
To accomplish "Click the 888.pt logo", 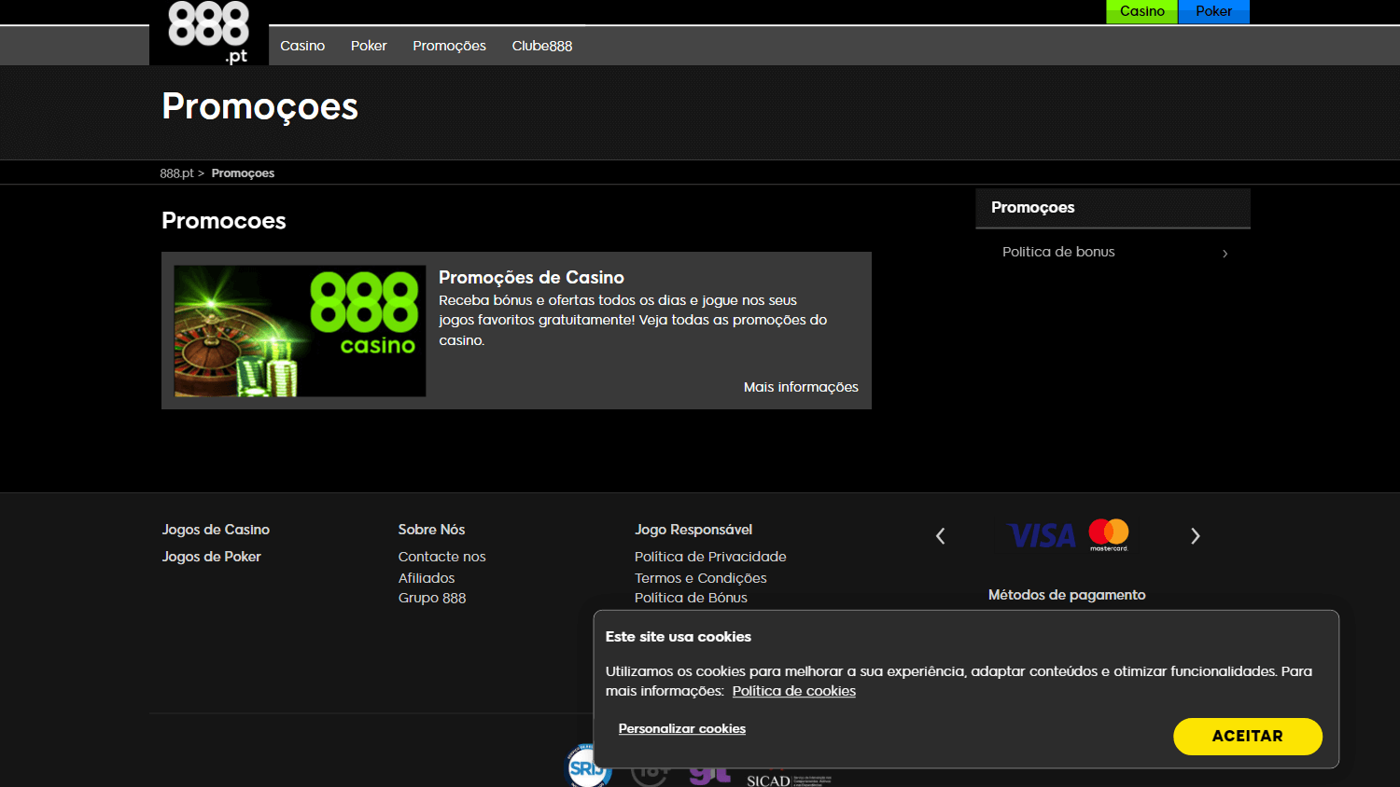I will [209, 33].
